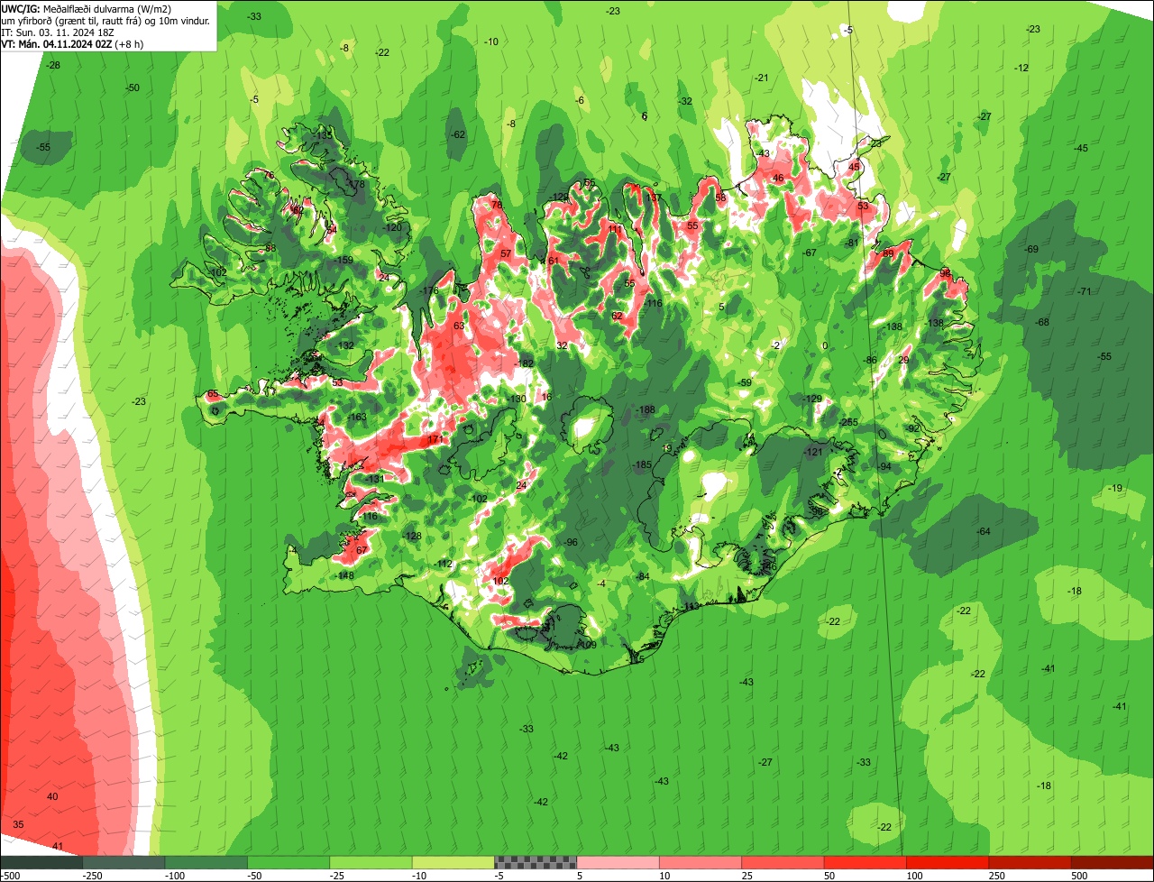Image resolution: width=1154 pixels, height=882 pixels.
Task: Click the 57 value in north Iceland
Action: (x=506, y=254)
